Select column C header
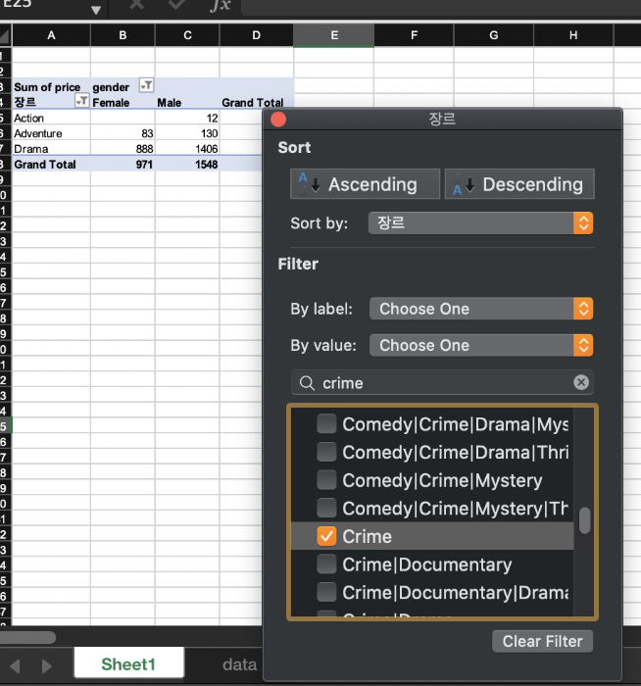641x686 pixels. [x=187, y=35]
